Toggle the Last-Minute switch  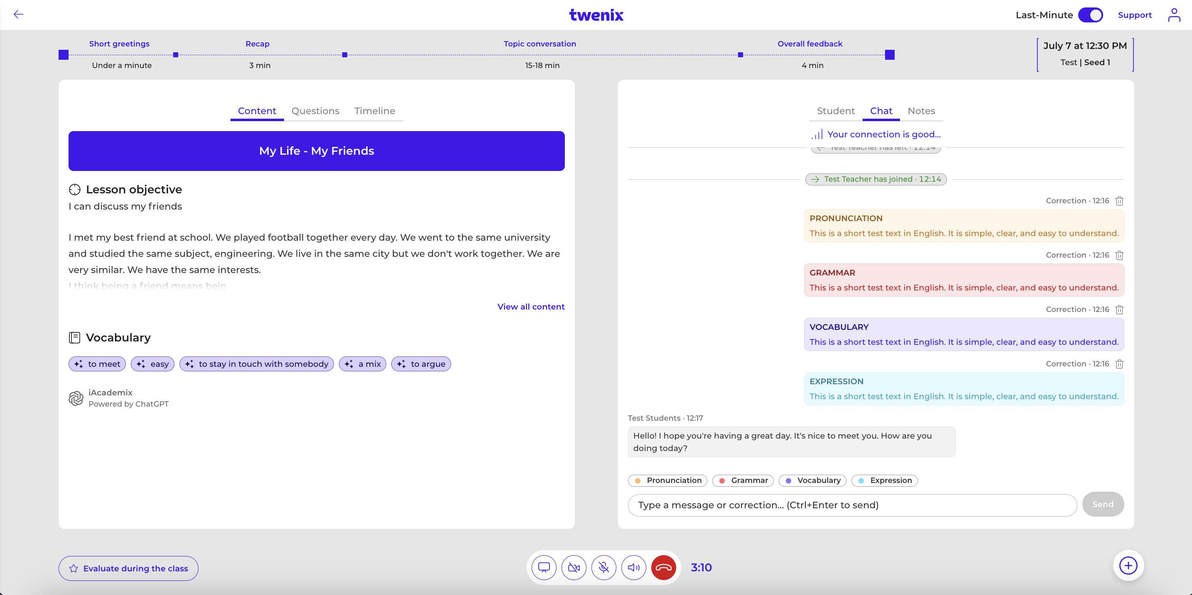point(1091,15)
